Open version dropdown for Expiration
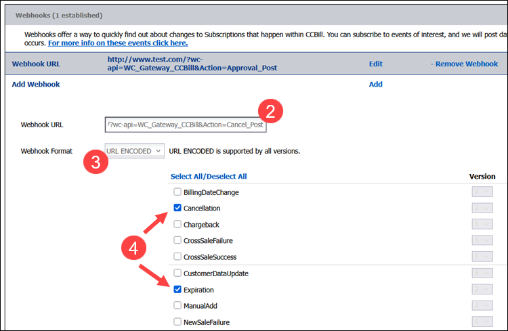 pyautogui.click(x=482, y=289)
